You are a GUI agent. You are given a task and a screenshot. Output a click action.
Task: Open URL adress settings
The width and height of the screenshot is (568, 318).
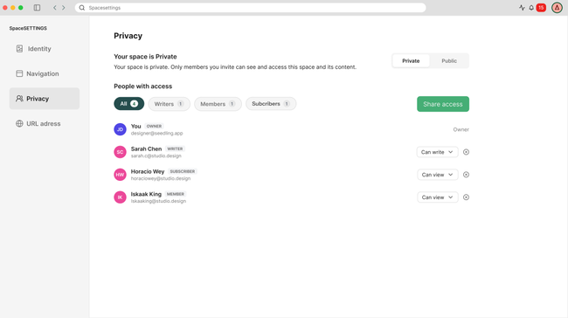pos(45,123)
